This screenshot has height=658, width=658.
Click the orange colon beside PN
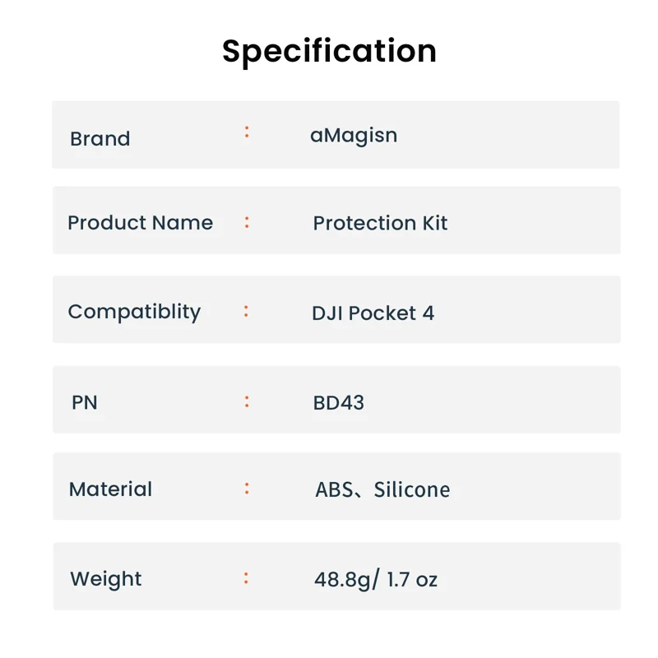(247, 401)
